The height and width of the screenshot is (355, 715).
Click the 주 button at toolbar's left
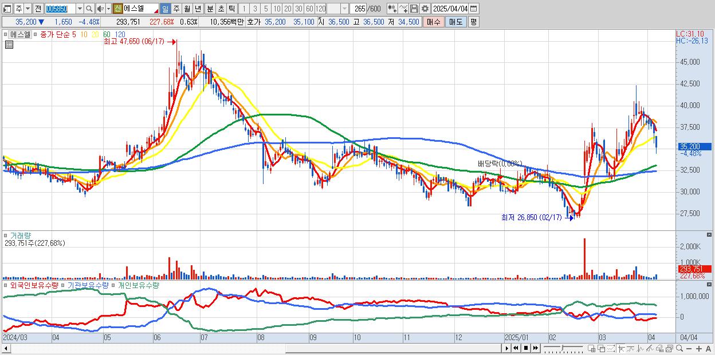[x=19, y=9]
